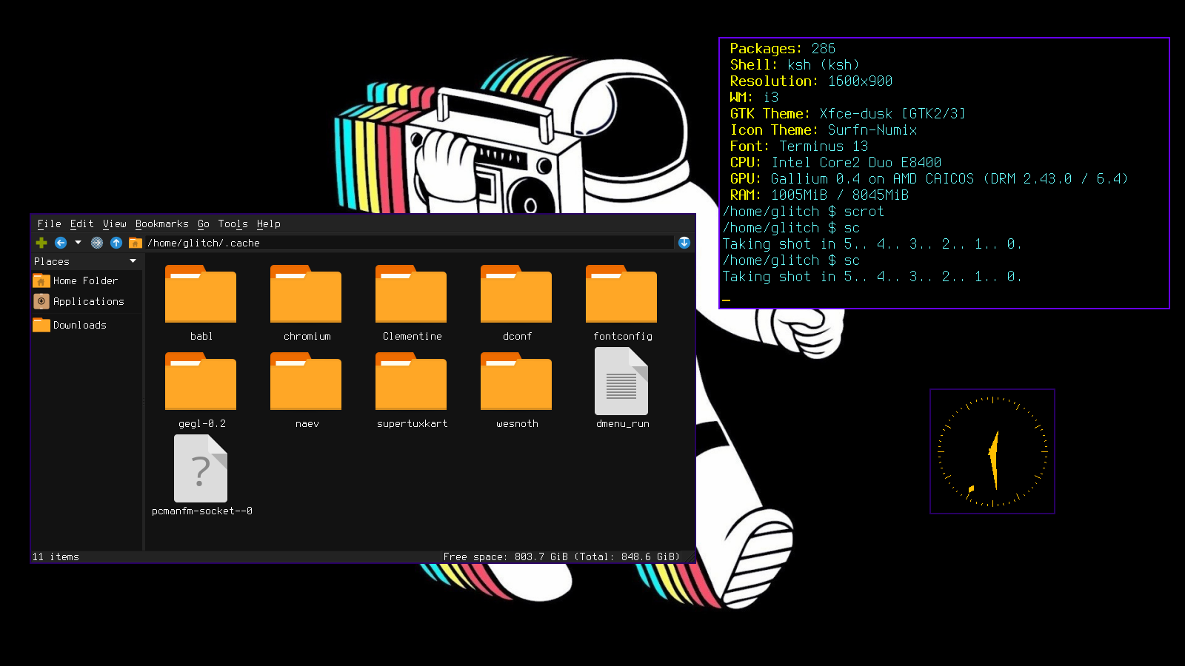Go up to the parent folder

[116, 243]
